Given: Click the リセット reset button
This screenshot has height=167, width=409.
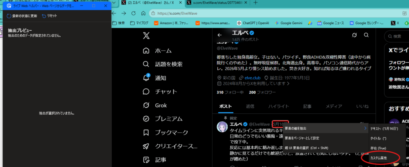Looking at the screenshot, I should tap(49, 16).
